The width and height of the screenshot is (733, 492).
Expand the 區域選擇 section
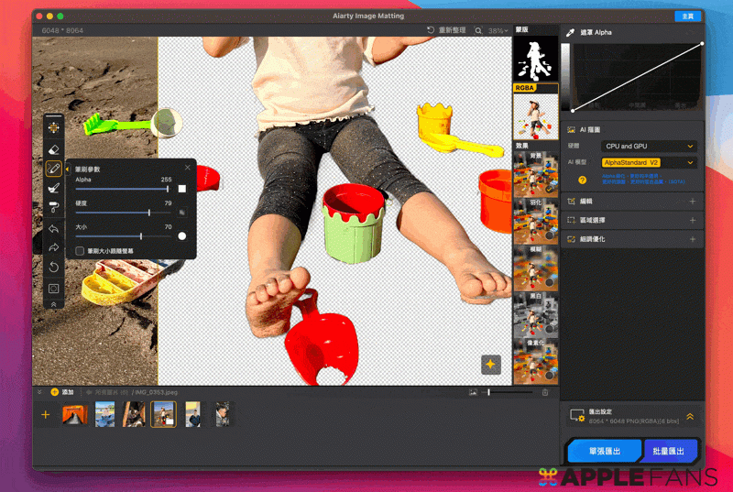coord(692,220)
